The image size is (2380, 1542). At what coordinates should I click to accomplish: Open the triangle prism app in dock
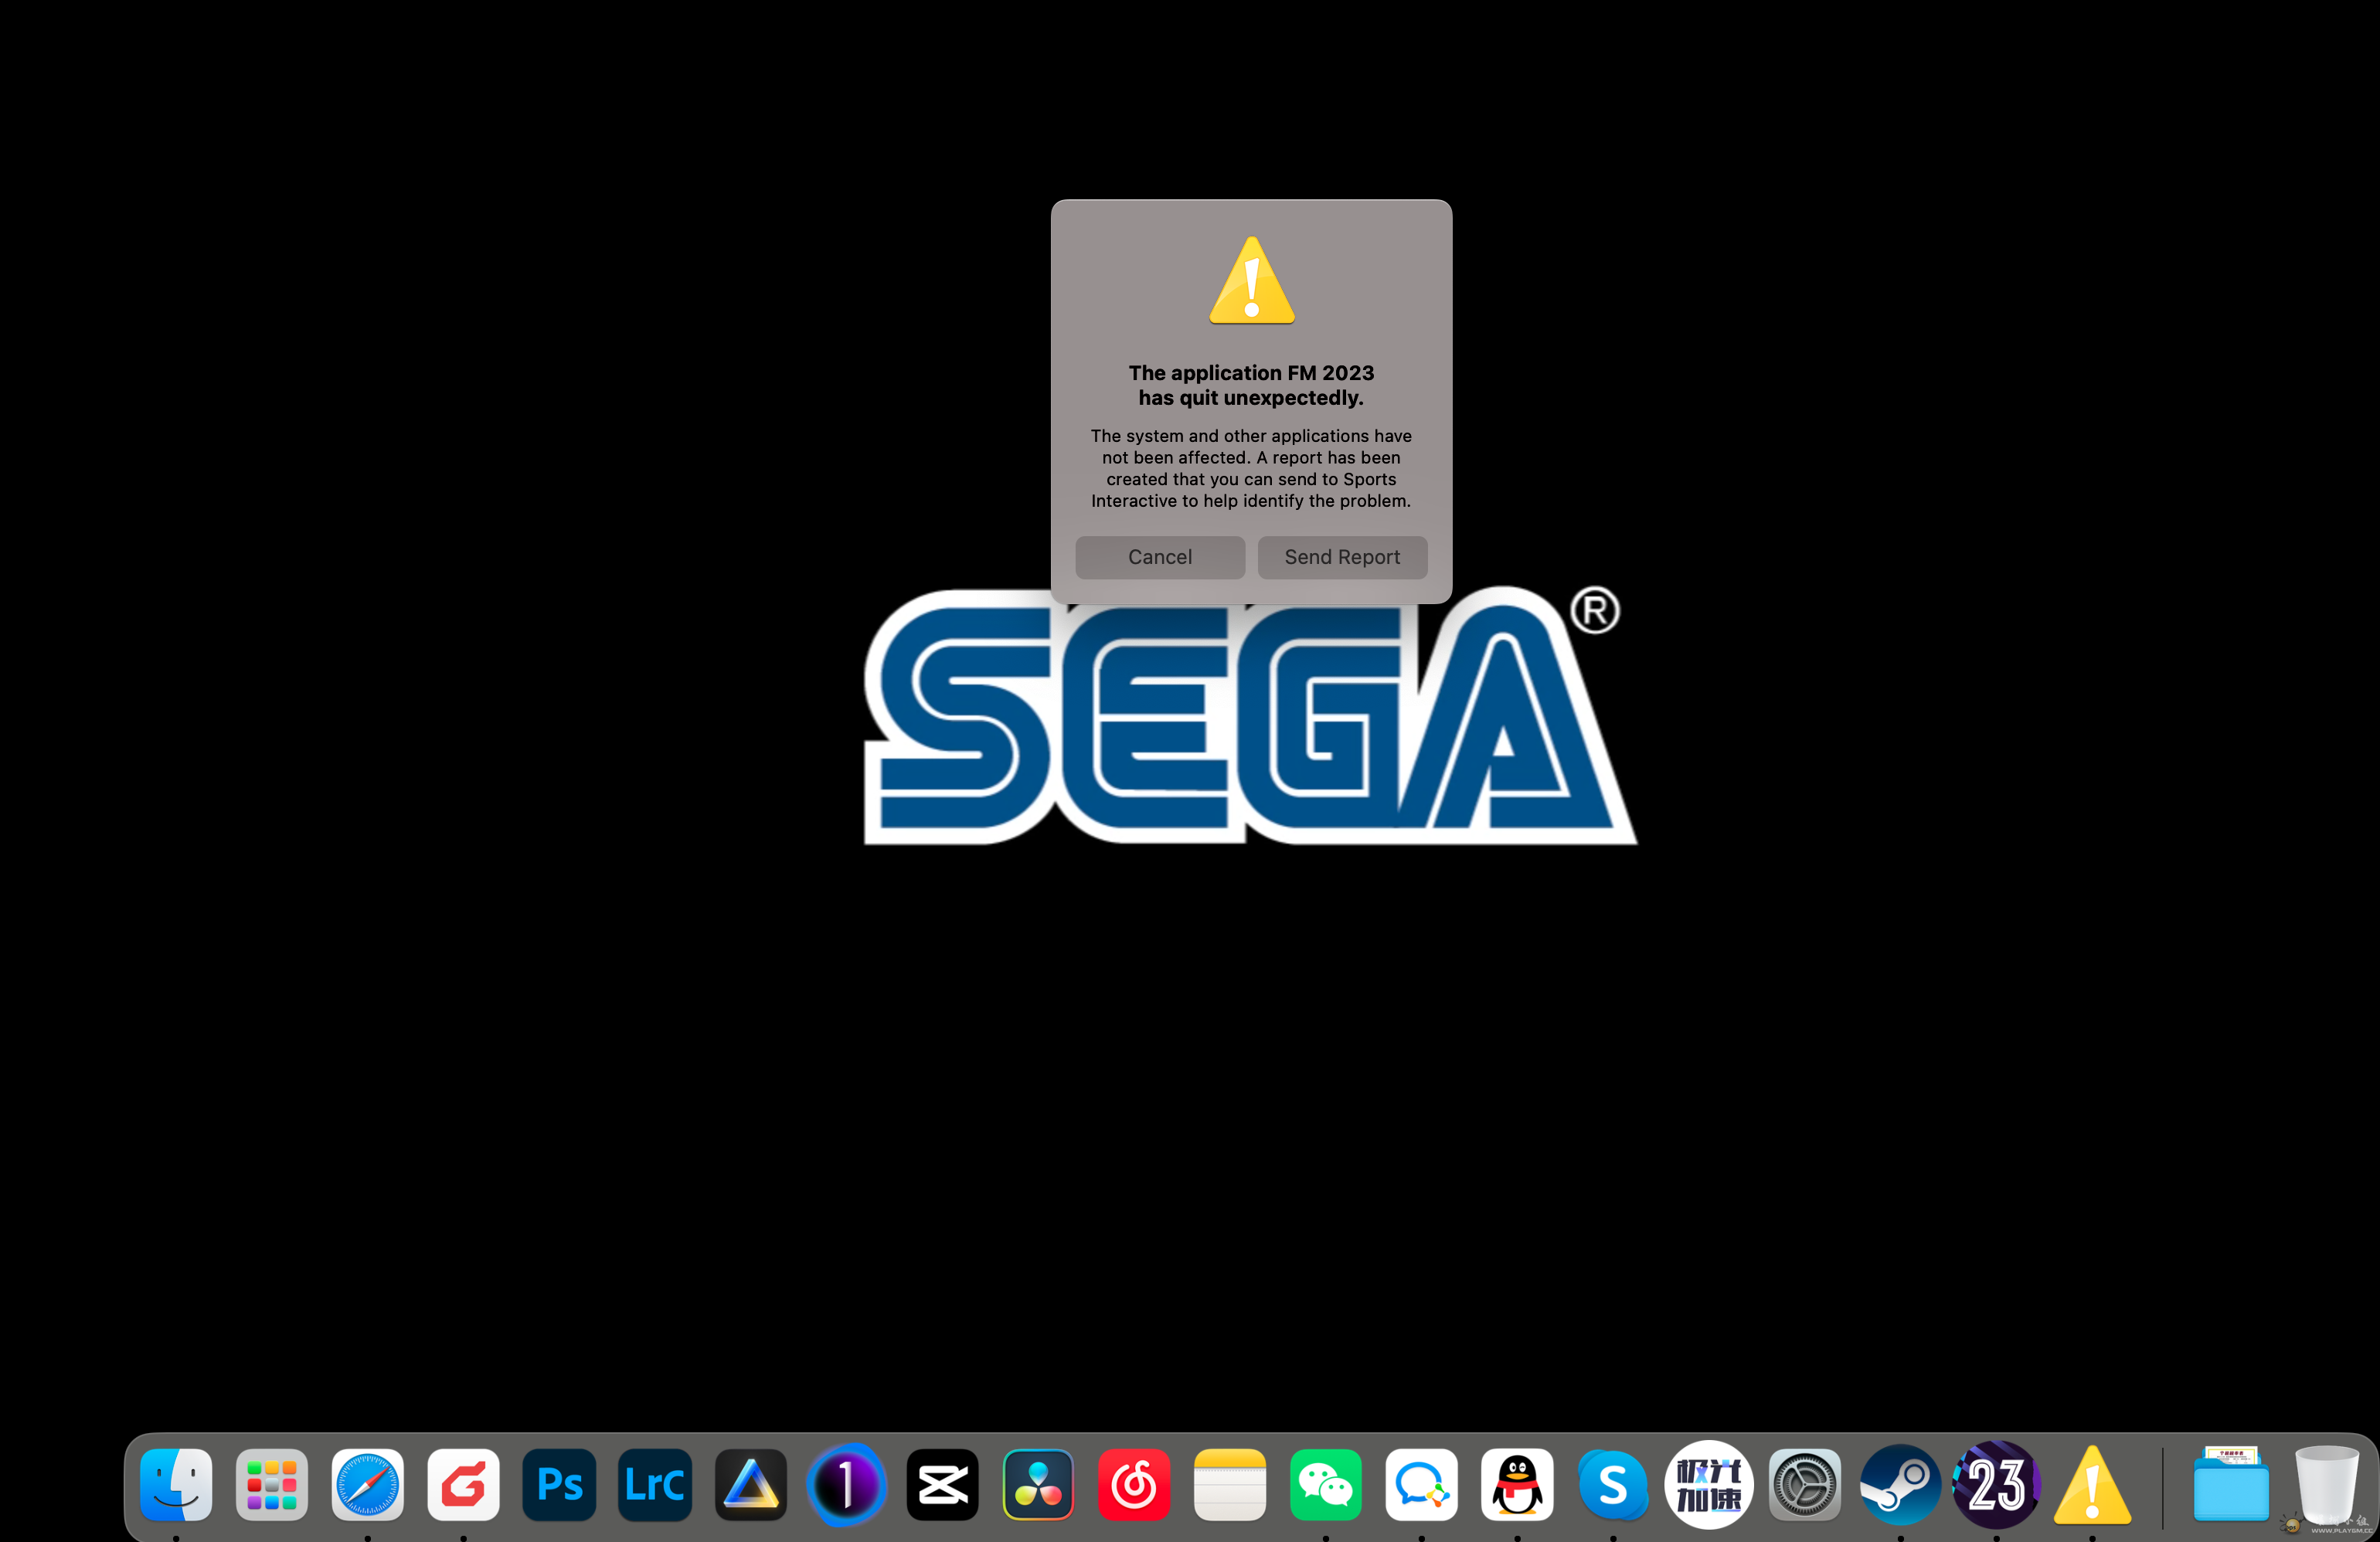coord(751,1484)
